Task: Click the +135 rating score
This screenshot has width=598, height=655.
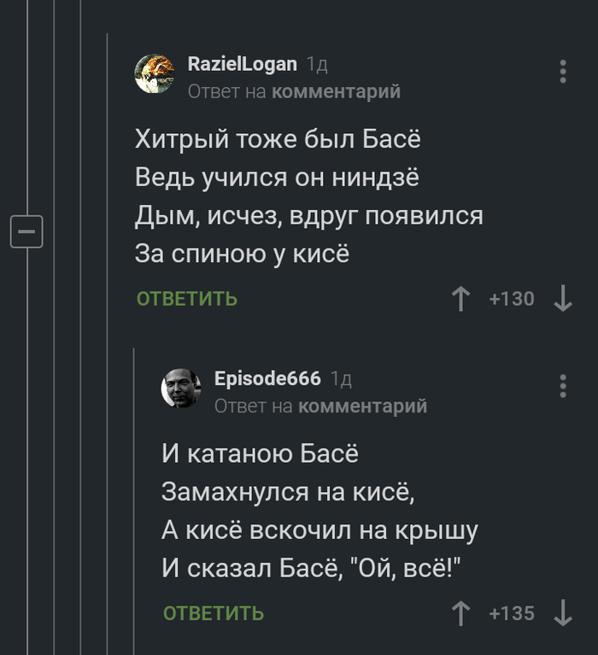Action: pos(511,613)
